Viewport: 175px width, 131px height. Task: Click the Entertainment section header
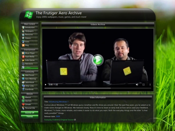29,50
